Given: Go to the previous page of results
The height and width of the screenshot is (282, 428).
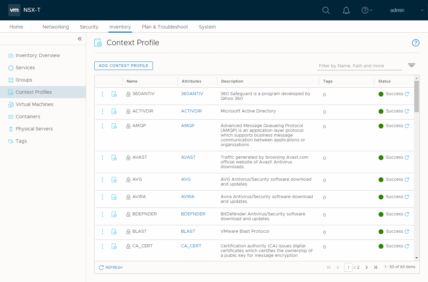Looking at the screenshot, I should tap(338, 267).
